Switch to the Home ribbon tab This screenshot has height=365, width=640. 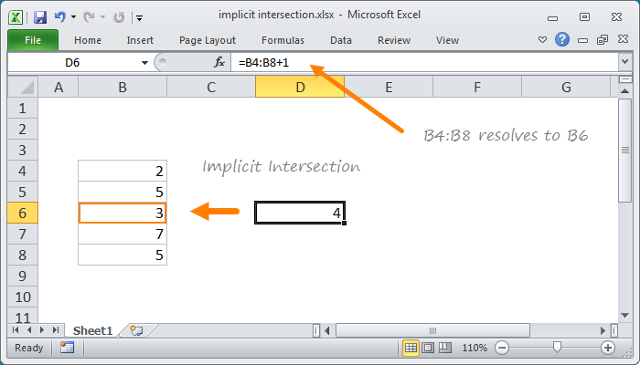click(x=88, y=40)
